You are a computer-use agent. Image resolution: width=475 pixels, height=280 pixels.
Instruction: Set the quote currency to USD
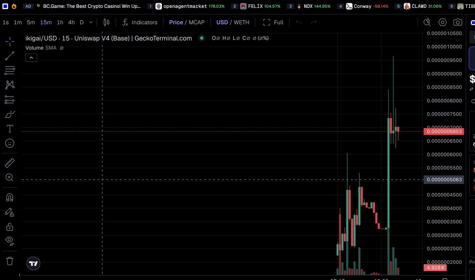click(222, 22)
